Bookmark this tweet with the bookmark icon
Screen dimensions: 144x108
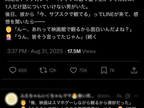[x=104, y=71]
